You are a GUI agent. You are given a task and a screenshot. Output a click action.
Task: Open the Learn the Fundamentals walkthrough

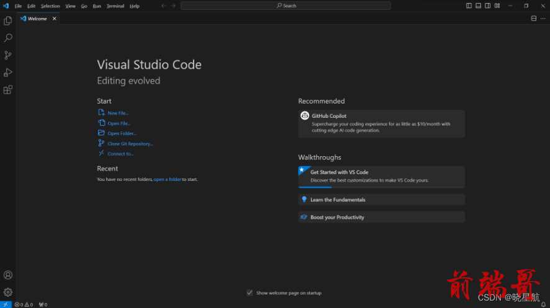click(382, 200)
